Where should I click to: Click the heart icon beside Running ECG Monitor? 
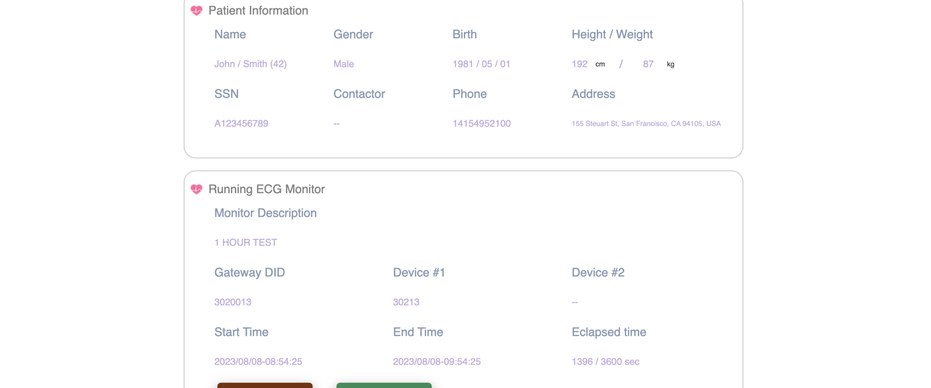pyautogui.click(x=196, y=189)
